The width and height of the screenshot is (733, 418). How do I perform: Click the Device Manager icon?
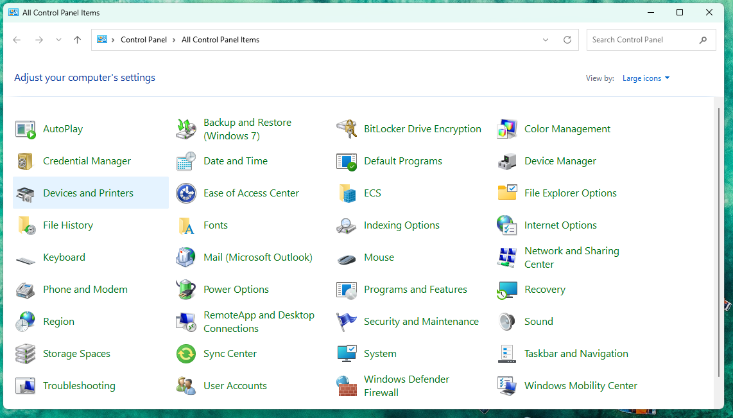click(x=506, y=161)
